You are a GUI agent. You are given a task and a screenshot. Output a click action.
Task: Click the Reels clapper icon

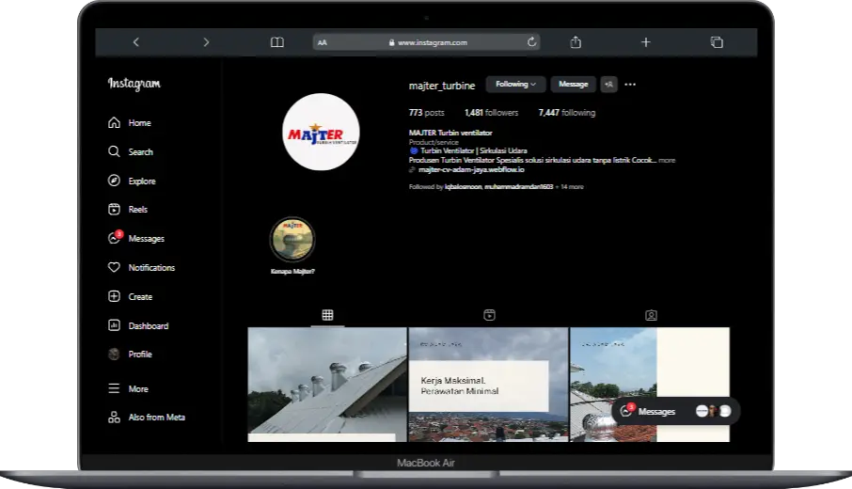[114, 209]
